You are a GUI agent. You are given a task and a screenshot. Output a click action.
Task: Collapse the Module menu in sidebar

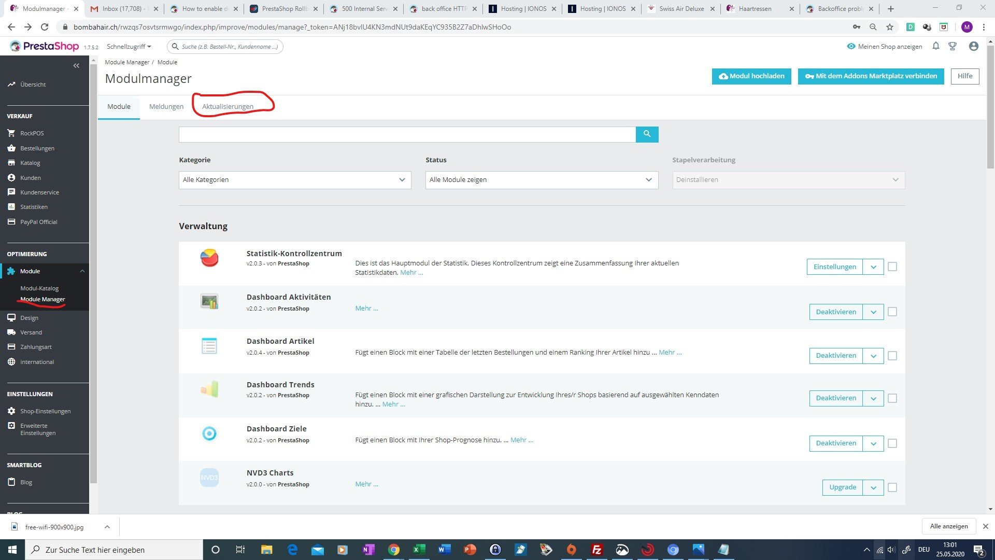[x=82, y=271]
